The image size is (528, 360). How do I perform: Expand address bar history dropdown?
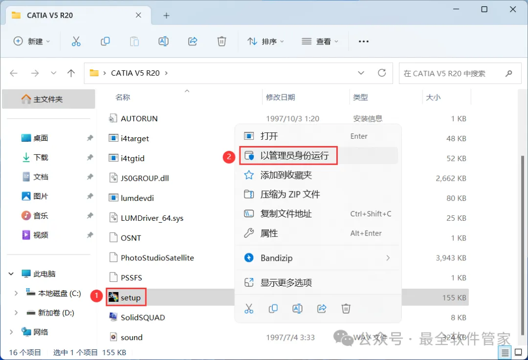361,73
